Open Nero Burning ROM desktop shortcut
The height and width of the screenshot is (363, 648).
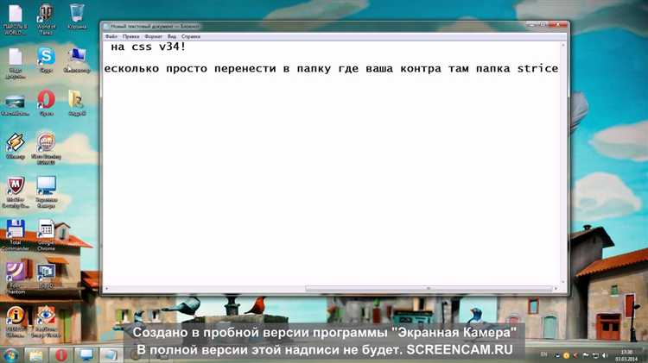click(46, 143)
